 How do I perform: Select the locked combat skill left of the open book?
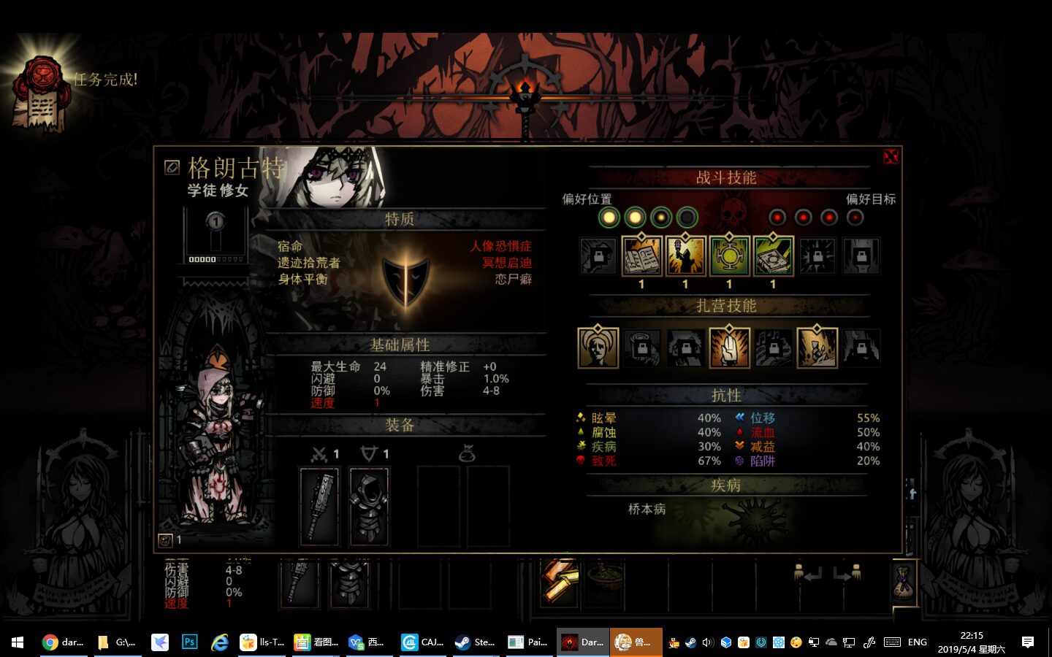point(598,255)
